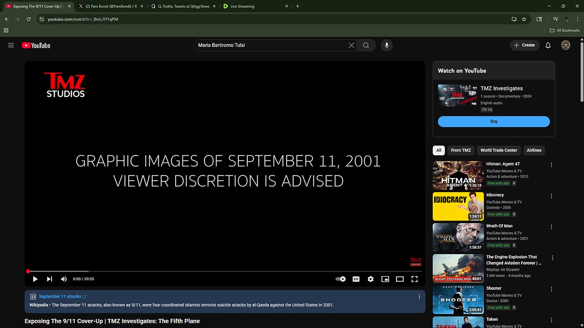Image resolution: width=584 pixels, height=328 pixels.
Task: Open the Taken movie thumbnail
Action: (x=458, y=322)
